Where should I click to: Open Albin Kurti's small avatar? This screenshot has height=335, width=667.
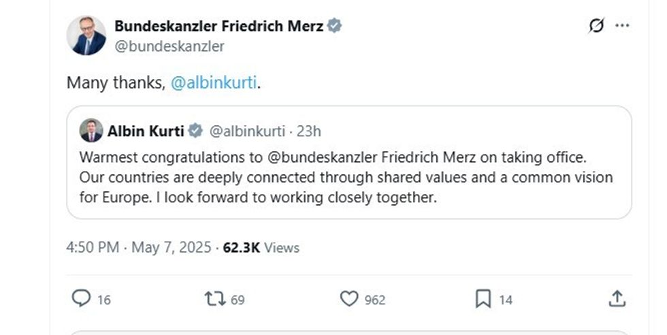[x=91, y=130]
